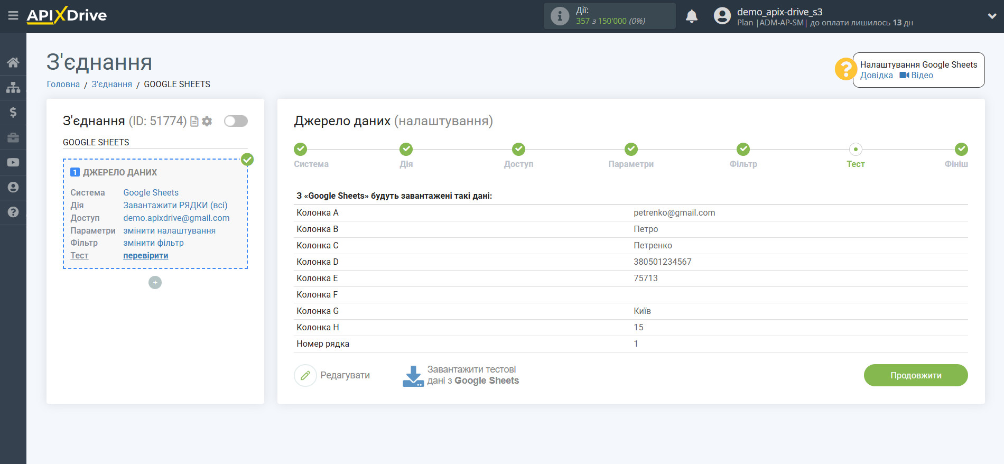Add new block with plus icon

[x=155, y=283]
